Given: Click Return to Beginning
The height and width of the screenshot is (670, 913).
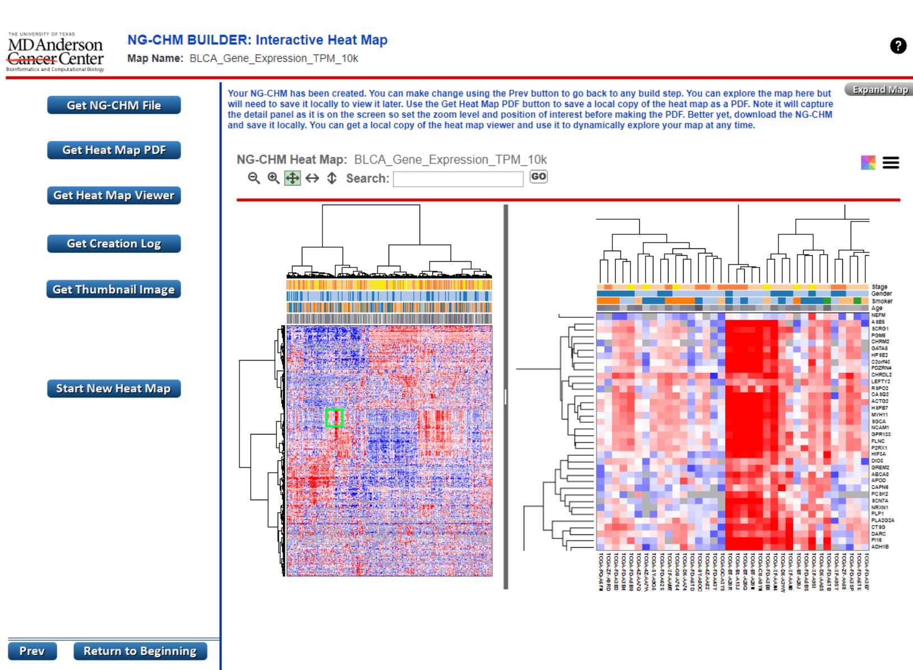Looking at the screenshot, I should 140,651.
